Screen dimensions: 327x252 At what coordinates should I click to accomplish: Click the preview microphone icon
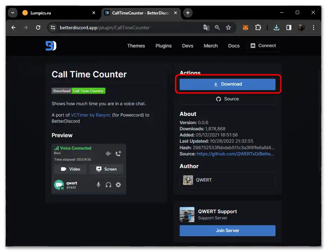pyautogui.click(x=99, y=185)
